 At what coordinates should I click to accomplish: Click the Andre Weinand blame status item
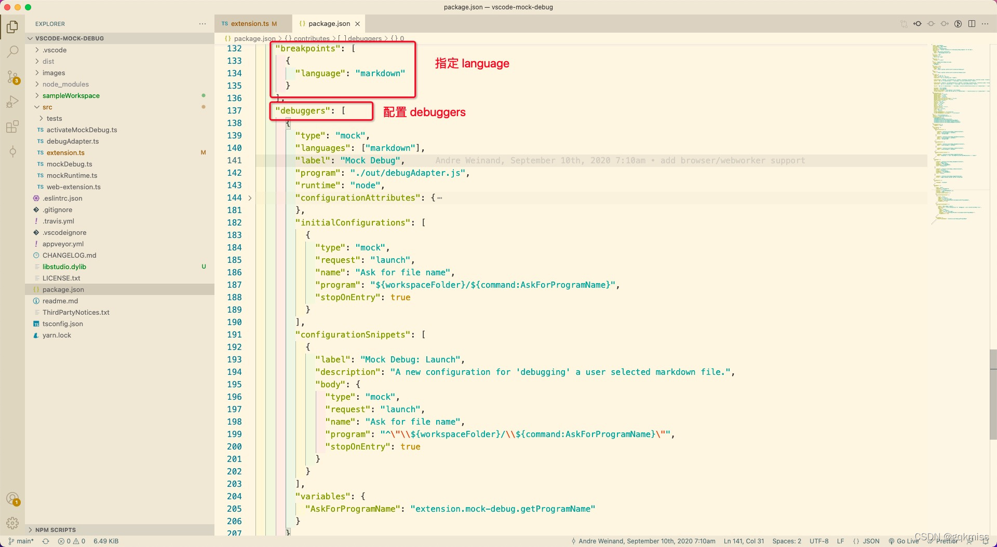pos(643,541)
